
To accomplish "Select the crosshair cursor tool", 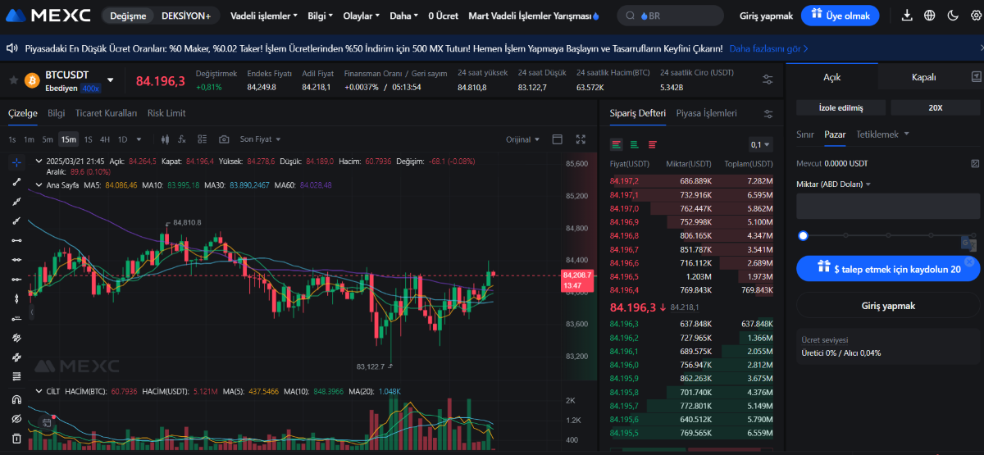I will pos(16,162).
